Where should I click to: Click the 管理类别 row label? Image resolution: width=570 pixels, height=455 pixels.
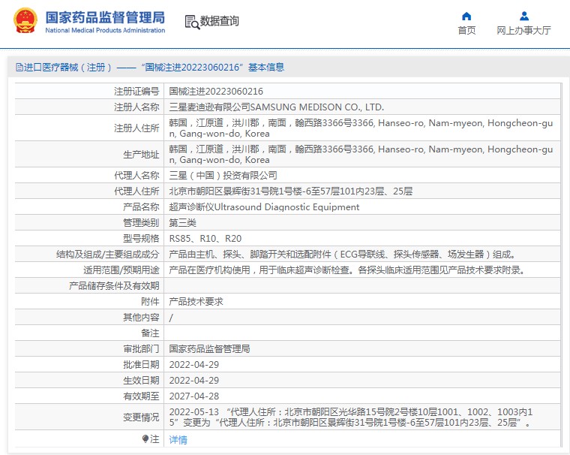point(141,222)
